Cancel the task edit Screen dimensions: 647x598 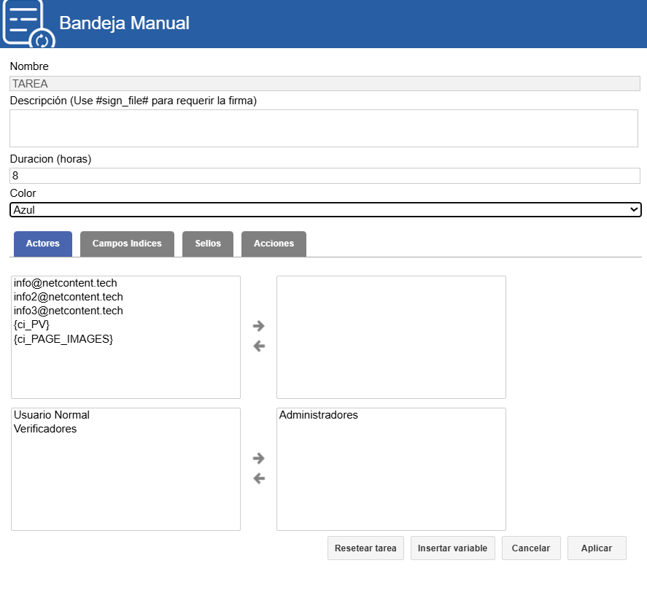coord(531,548)
